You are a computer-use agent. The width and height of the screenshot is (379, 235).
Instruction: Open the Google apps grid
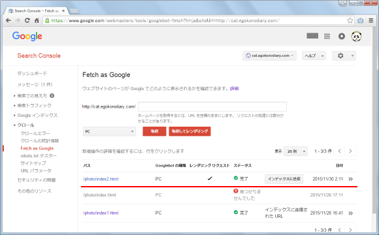(327, 36)
